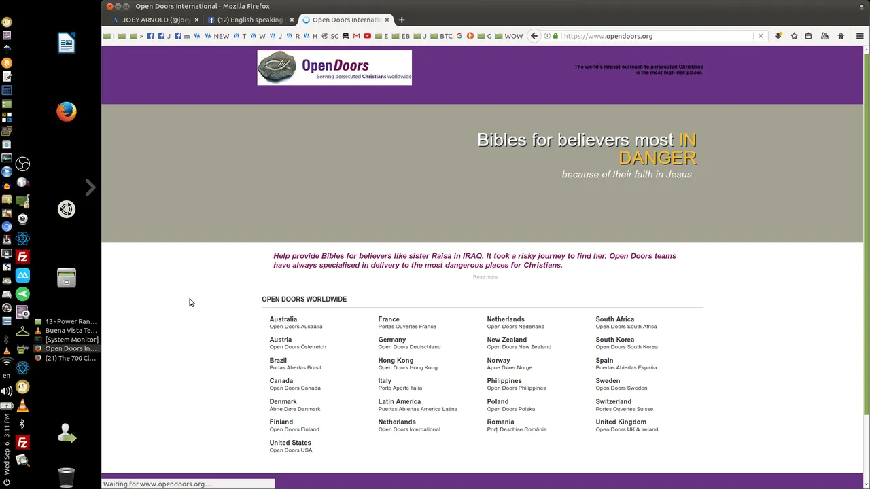Click the volume speaker icon in the tray
Viewport: 870px width, 489px height.
pos(7,391)
